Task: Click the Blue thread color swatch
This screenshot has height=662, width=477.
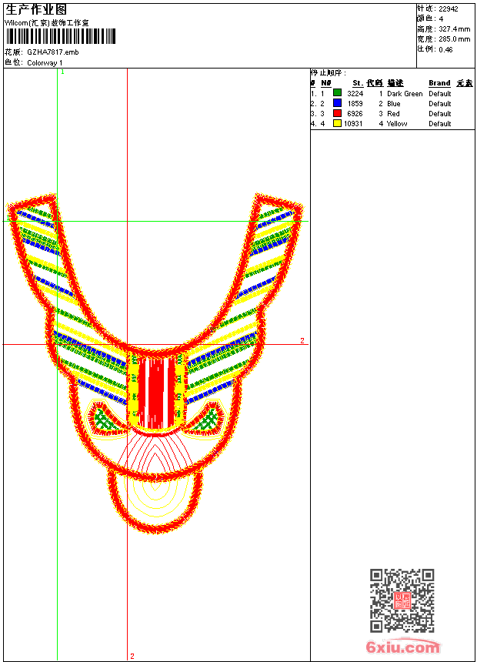Action: click(337, 103)
